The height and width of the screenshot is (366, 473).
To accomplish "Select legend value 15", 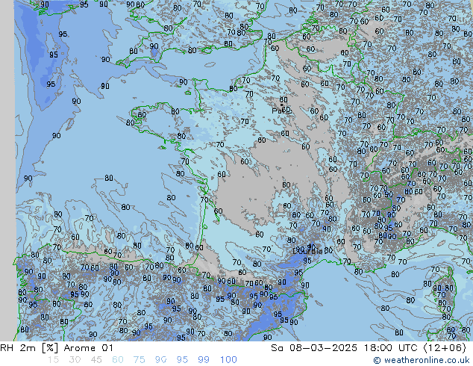I will pos(53,360).
